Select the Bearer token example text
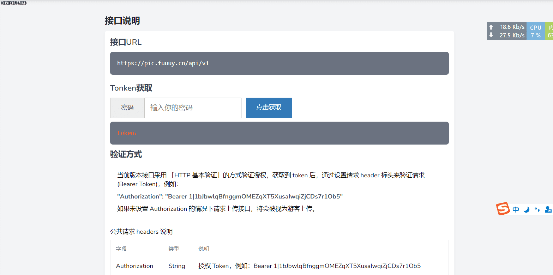This screenshot has width=553, height=275. pos(229,196)
